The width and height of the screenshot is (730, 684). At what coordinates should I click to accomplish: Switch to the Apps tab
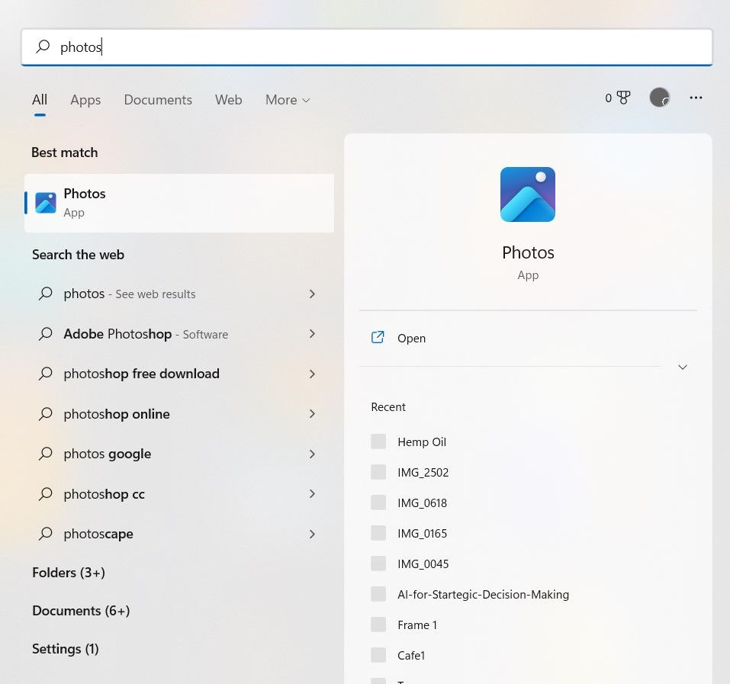(x=85, y=100)
